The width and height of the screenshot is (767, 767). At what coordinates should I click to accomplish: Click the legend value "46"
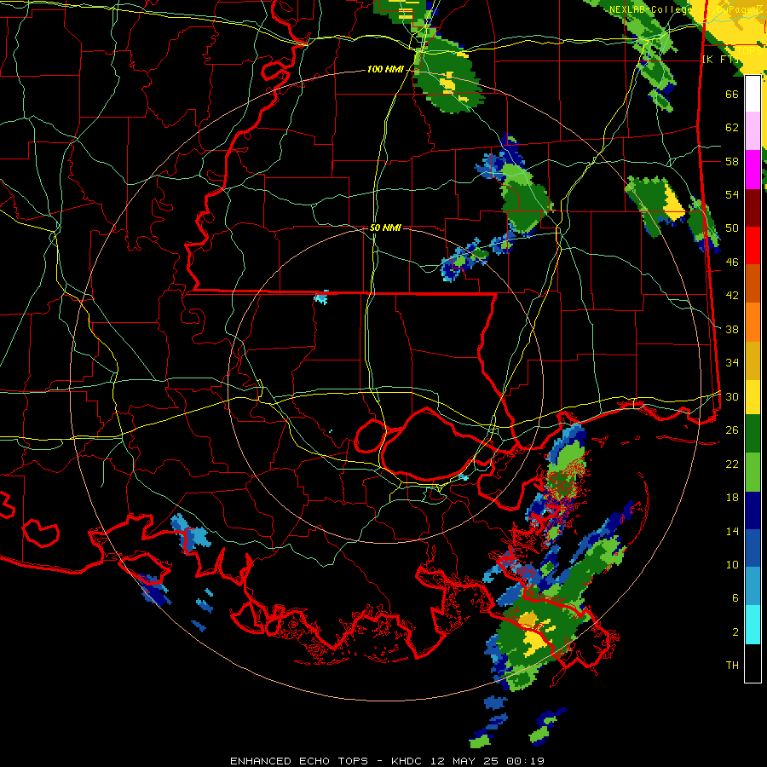pyautogui.click(x=732, y=262)
